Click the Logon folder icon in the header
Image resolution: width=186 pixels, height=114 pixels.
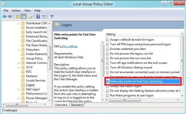pos(57,24)
